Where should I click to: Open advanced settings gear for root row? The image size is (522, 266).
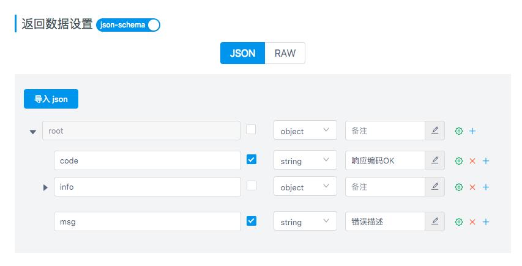tap(458, 131)
